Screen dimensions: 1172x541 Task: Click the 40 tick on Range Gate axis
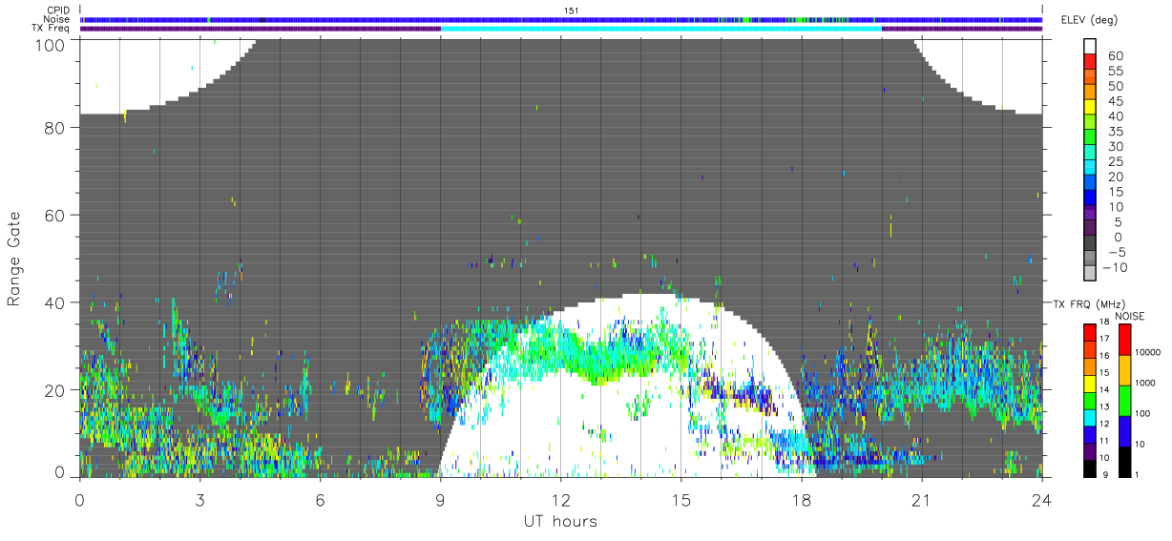pyautogui.click(x=54, y=302)
